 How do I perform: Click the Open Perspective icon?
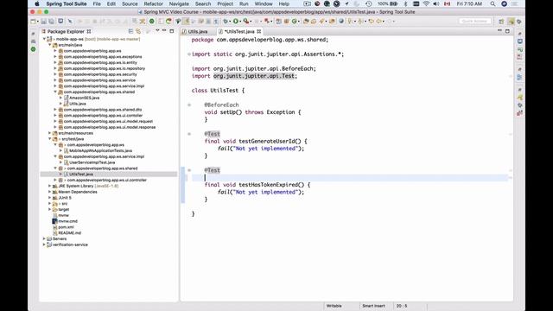coord(501,22)
